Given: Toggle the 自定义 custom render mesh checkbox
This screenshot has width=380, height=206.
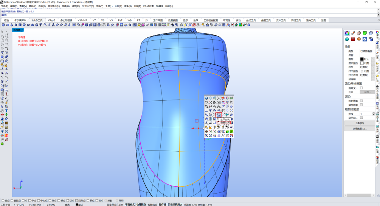Looking at the screenshot, I should pyautogui.click(x=361, y=88).
